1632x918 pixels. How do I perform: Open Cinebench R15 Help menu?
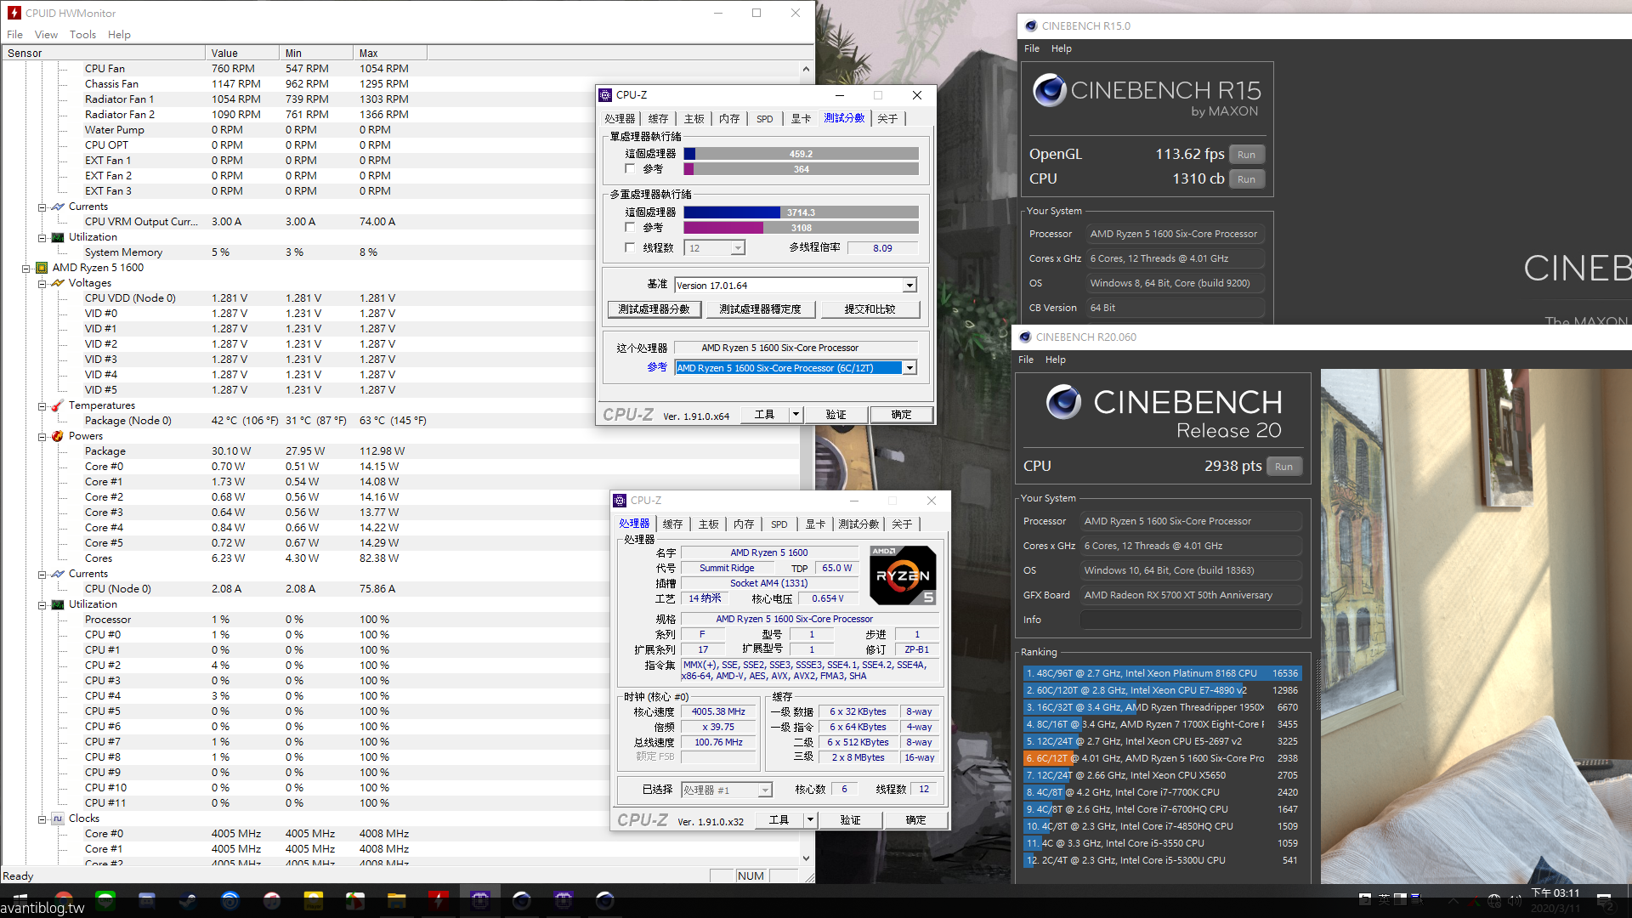pos(1061,48)
